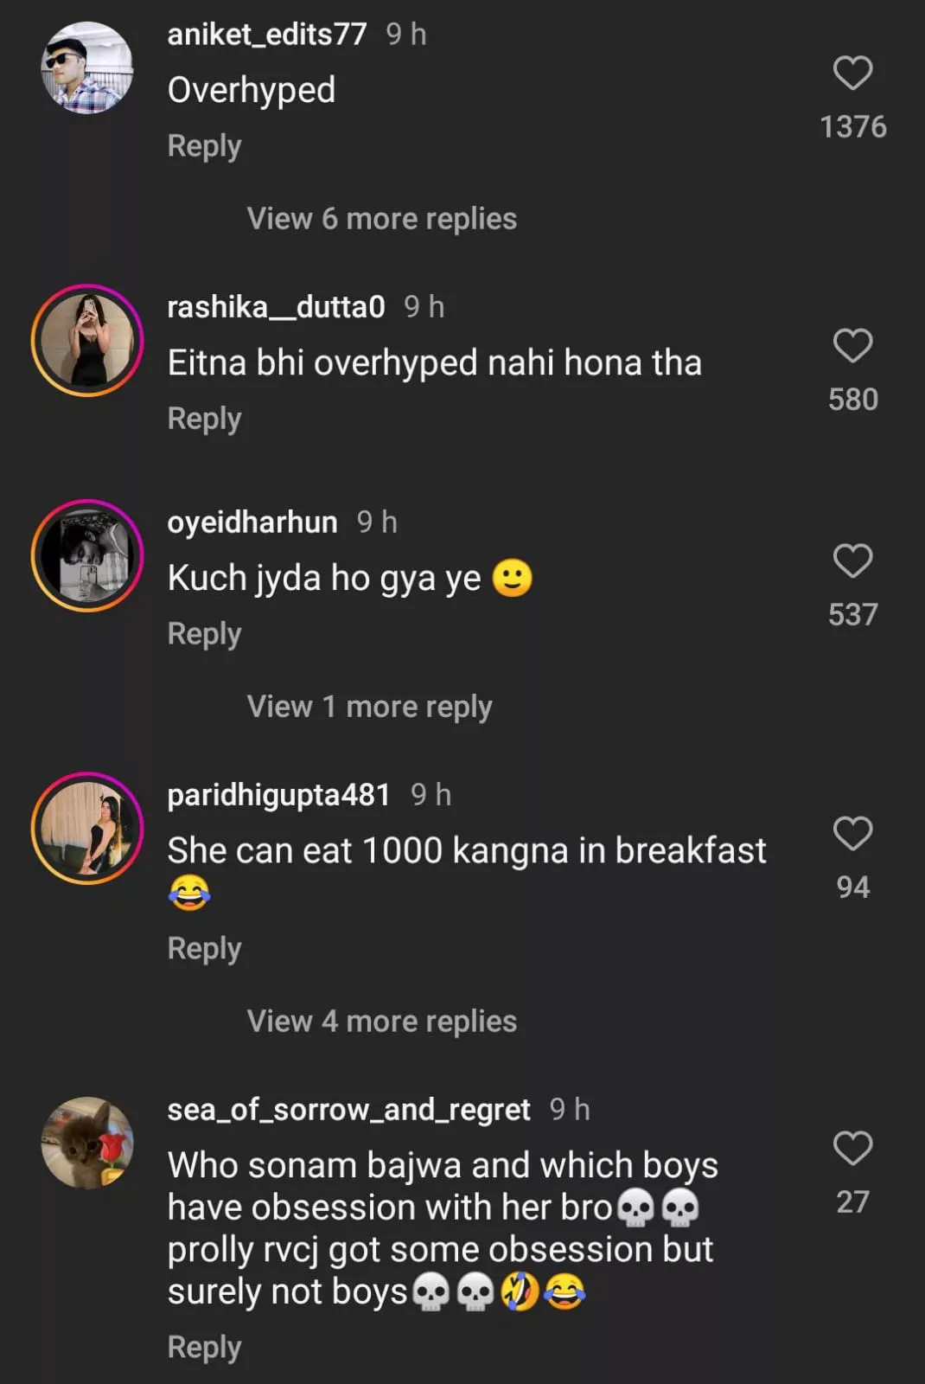
Task: Reply to aniket_edits77's comment
Action: tap(204, 146)
